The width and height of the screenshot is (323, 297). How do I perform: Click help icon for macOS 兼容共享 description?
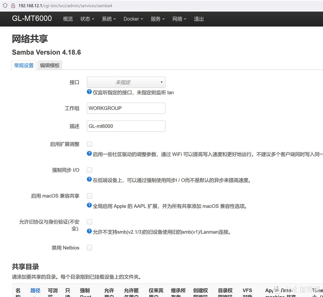[x=89, y=205]
